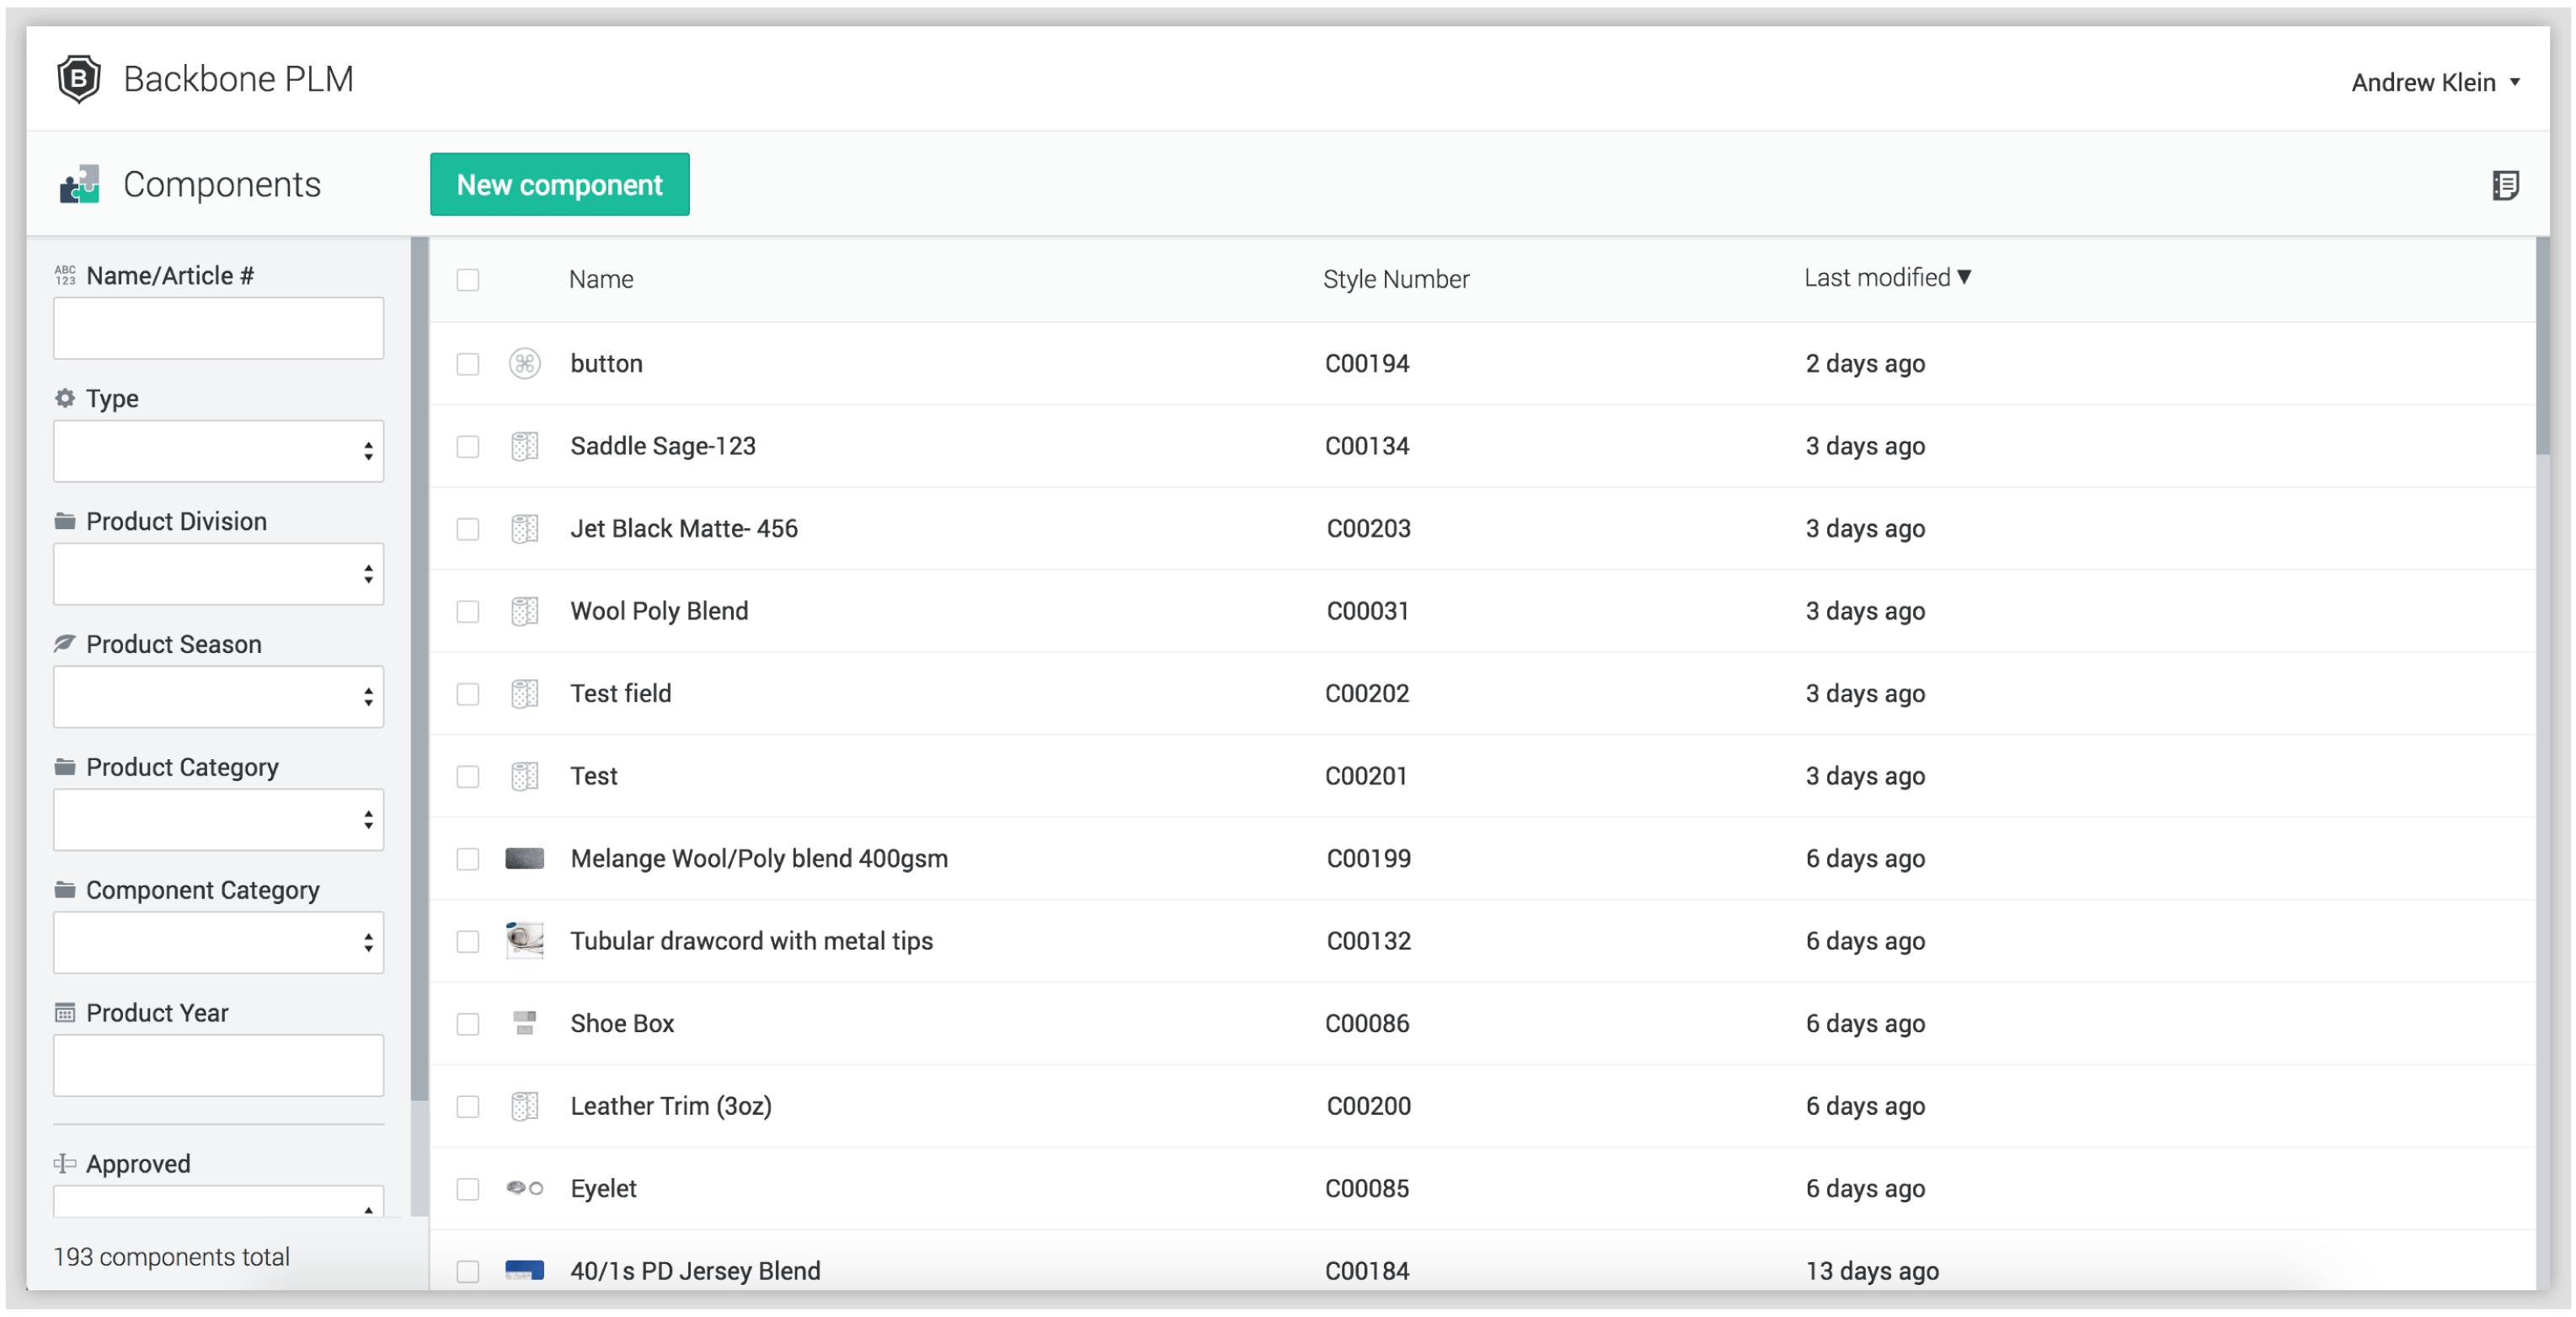
Task: Click the Components puzzle piece icon
Action: (79, 185)
